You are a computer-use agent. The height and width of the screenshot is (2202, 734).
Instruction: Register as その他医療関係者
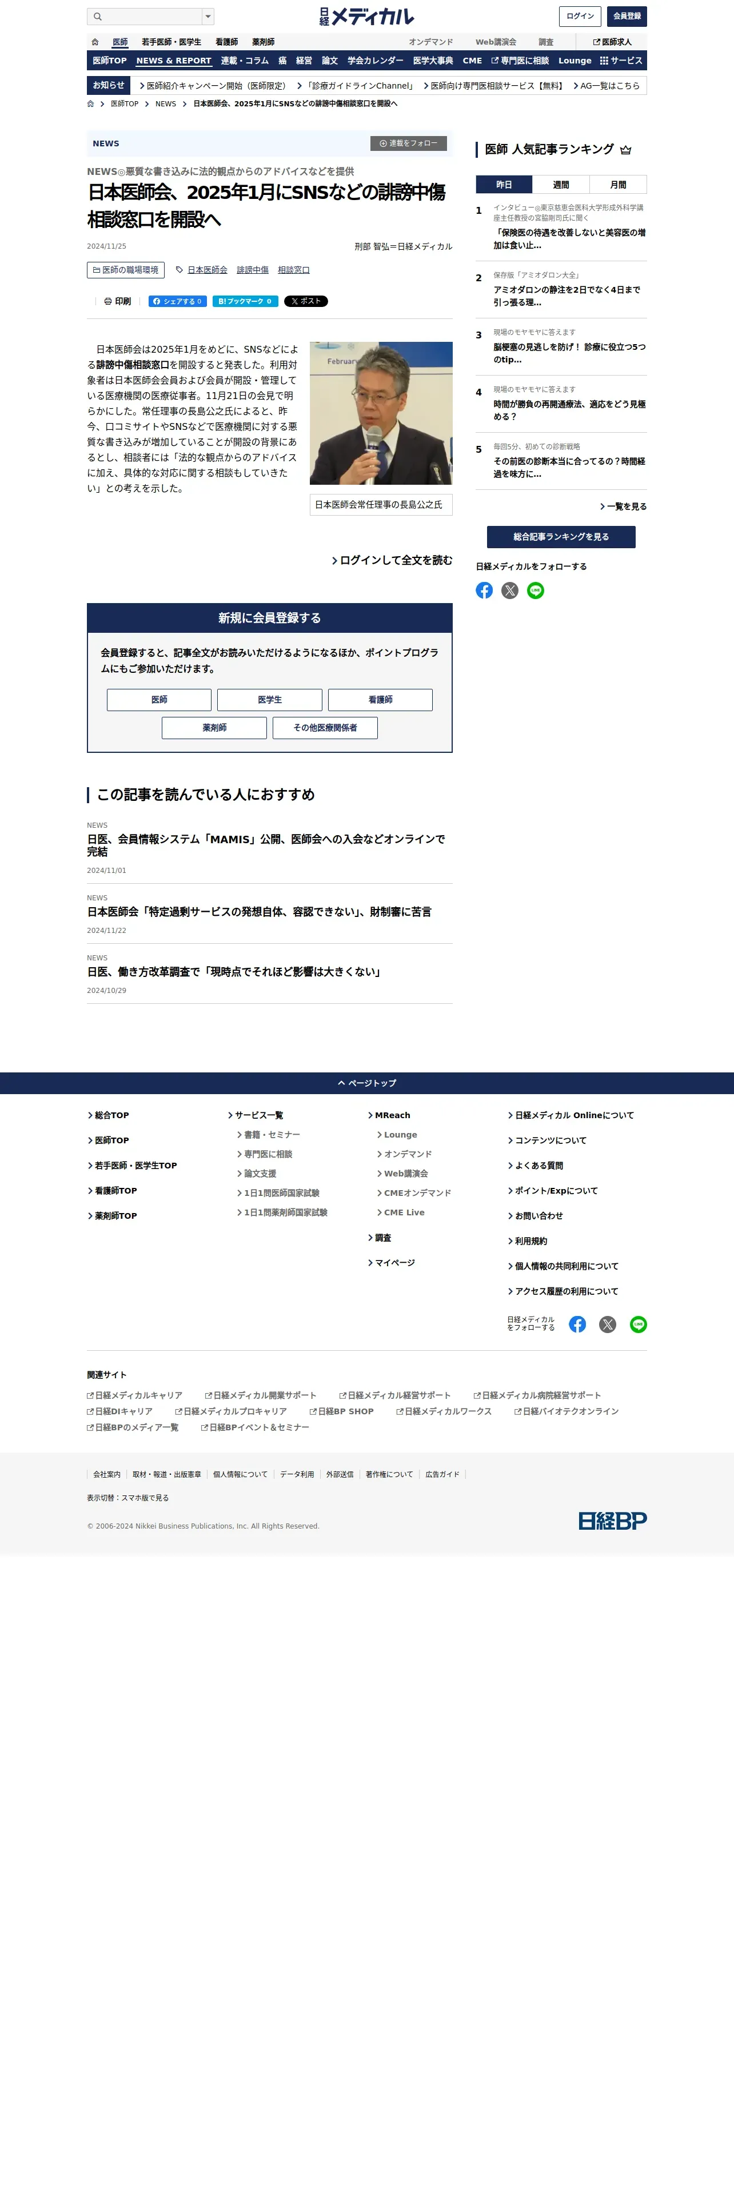pyautogui.click(x=325, y=728)
